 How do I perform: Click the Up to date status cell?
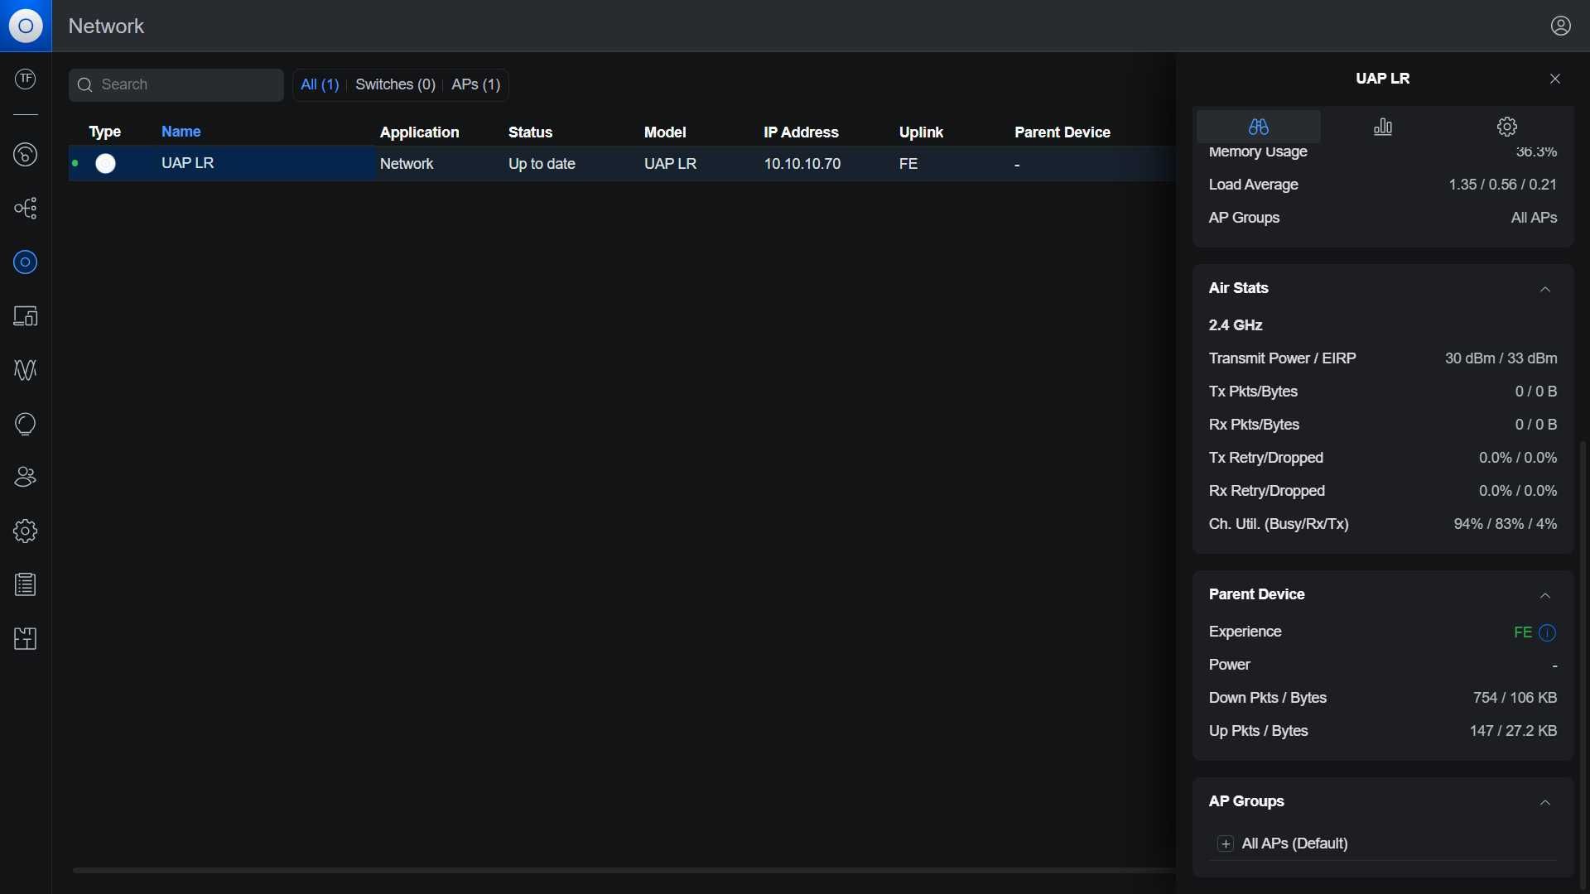pos(542,164)
